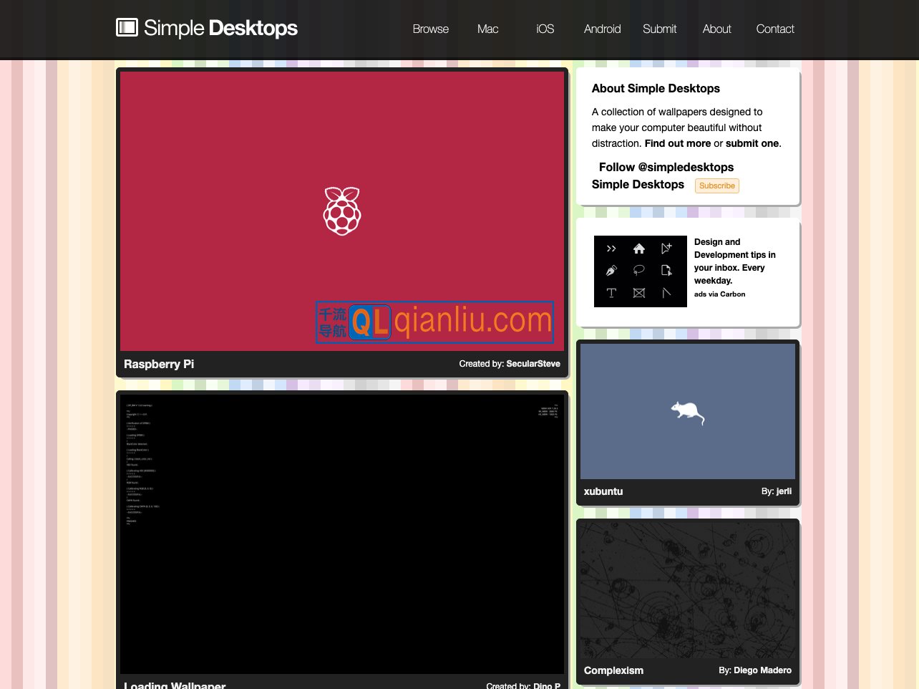Click the pen nib icon in the ad
This screenshot has width=919, height=689.
[x=610, y=271]
